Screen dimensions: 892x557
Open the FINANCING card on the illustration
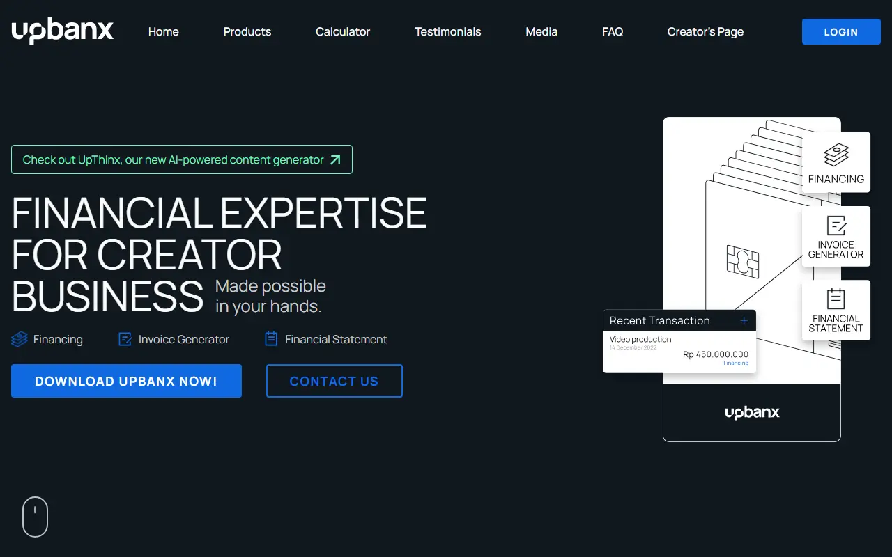tap(836, 162)
